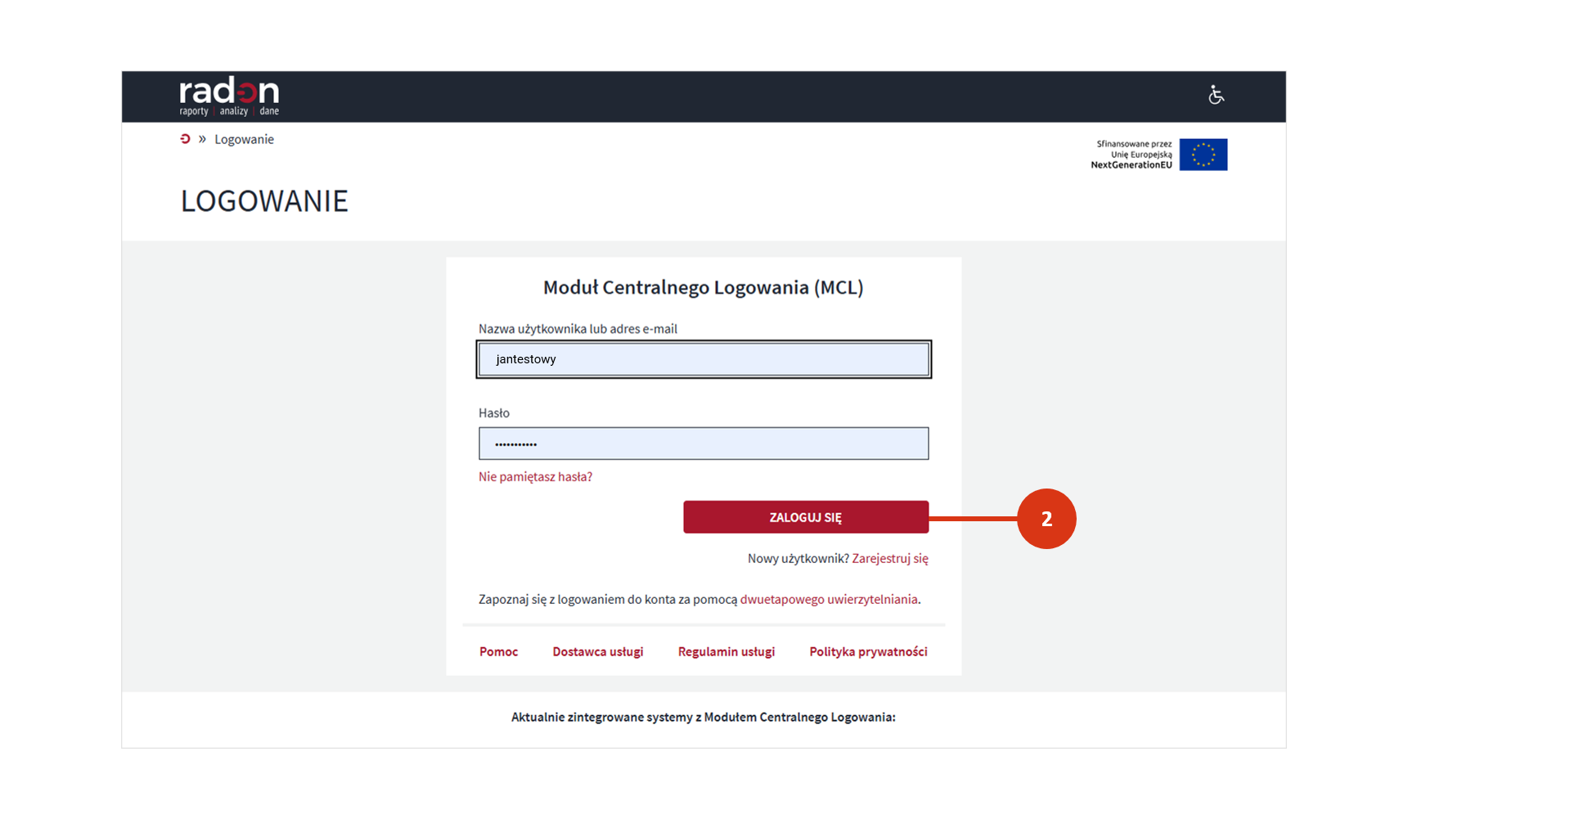The image size is (1570, 824).
Task: Focus the Hasło password field
Action: (x=703, y=444)
